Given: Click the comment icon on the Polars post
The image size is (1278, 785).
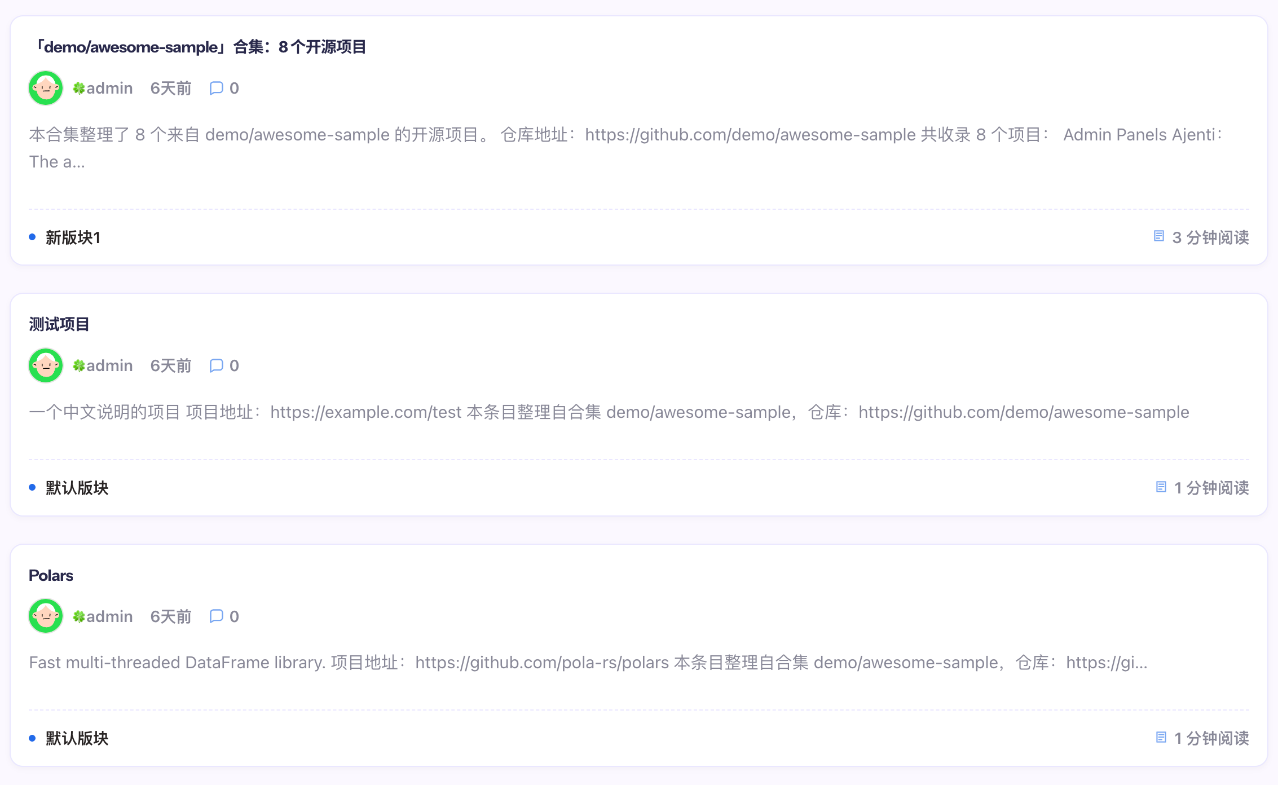Looking at the screenshot, I should click(x=217, y=616).
